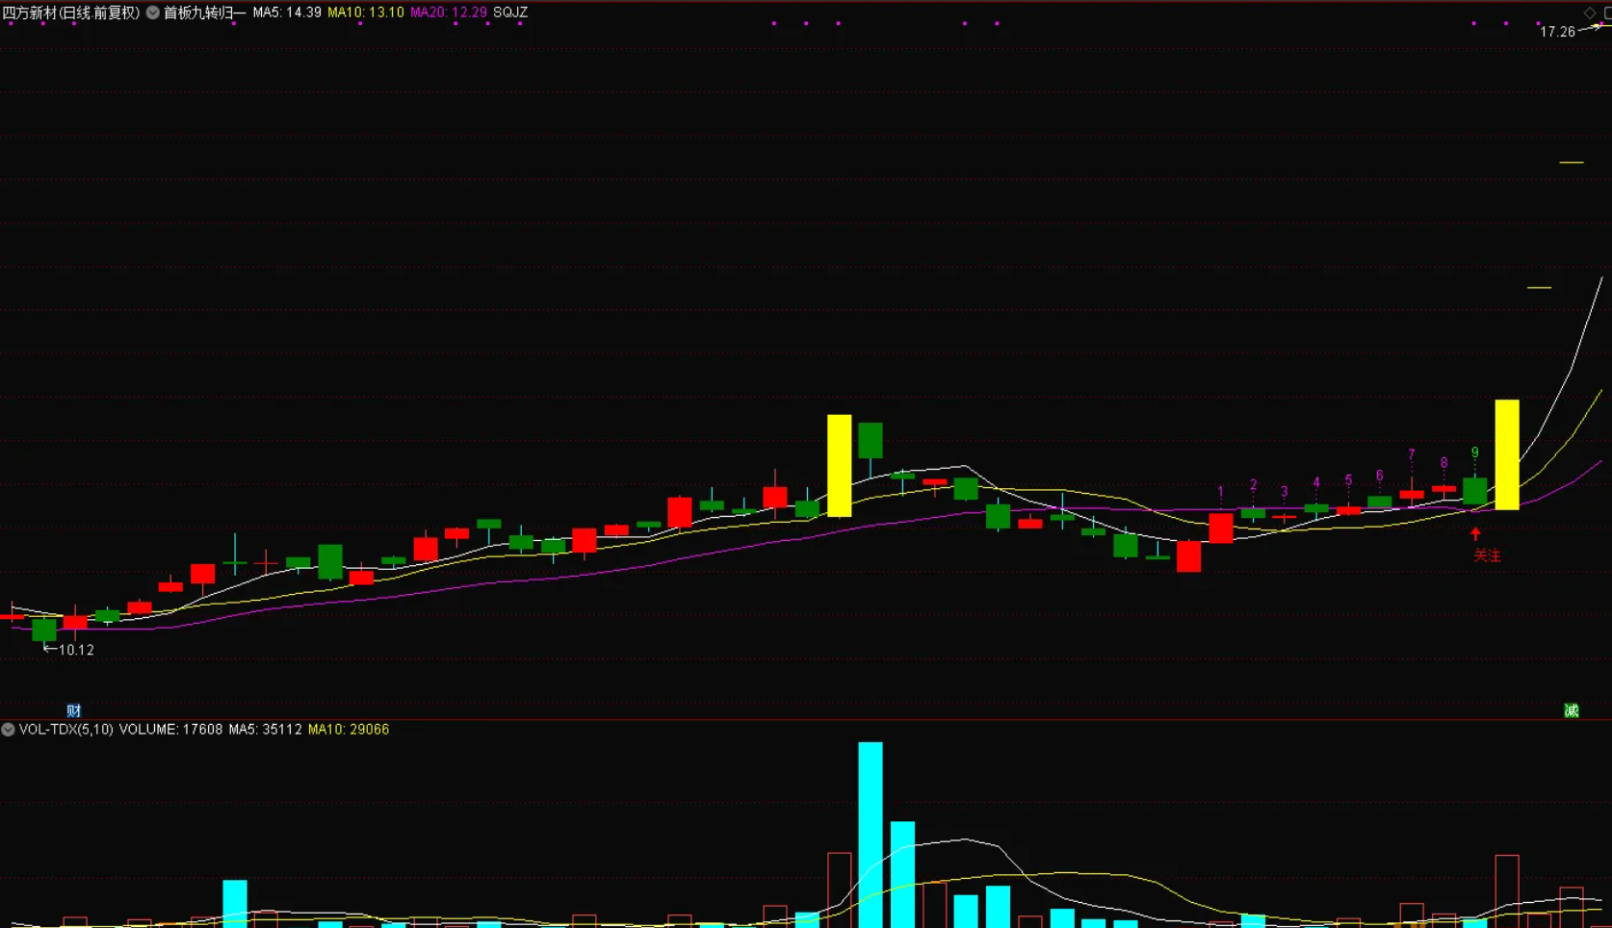1612x928 pixels.
Task: Click the nine-turn number 9 marker
Action: pos(1474,452)
